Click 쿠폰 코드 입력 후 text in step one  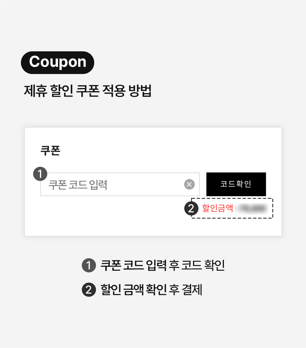[x=140, y=265]
